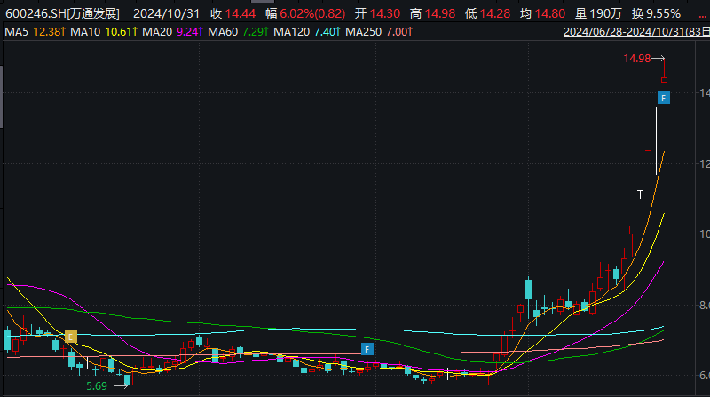This screenshot has height=397, width=710.
Task: Click the blue F marker near 14
Action: (x=663, y=96)
